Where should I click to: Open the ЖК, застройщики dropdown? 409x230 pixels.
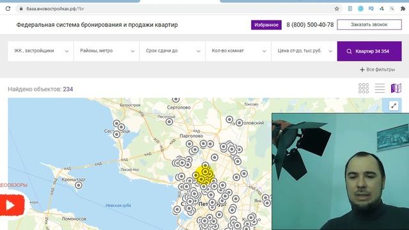pyautogui.click(x=41, y=51)
